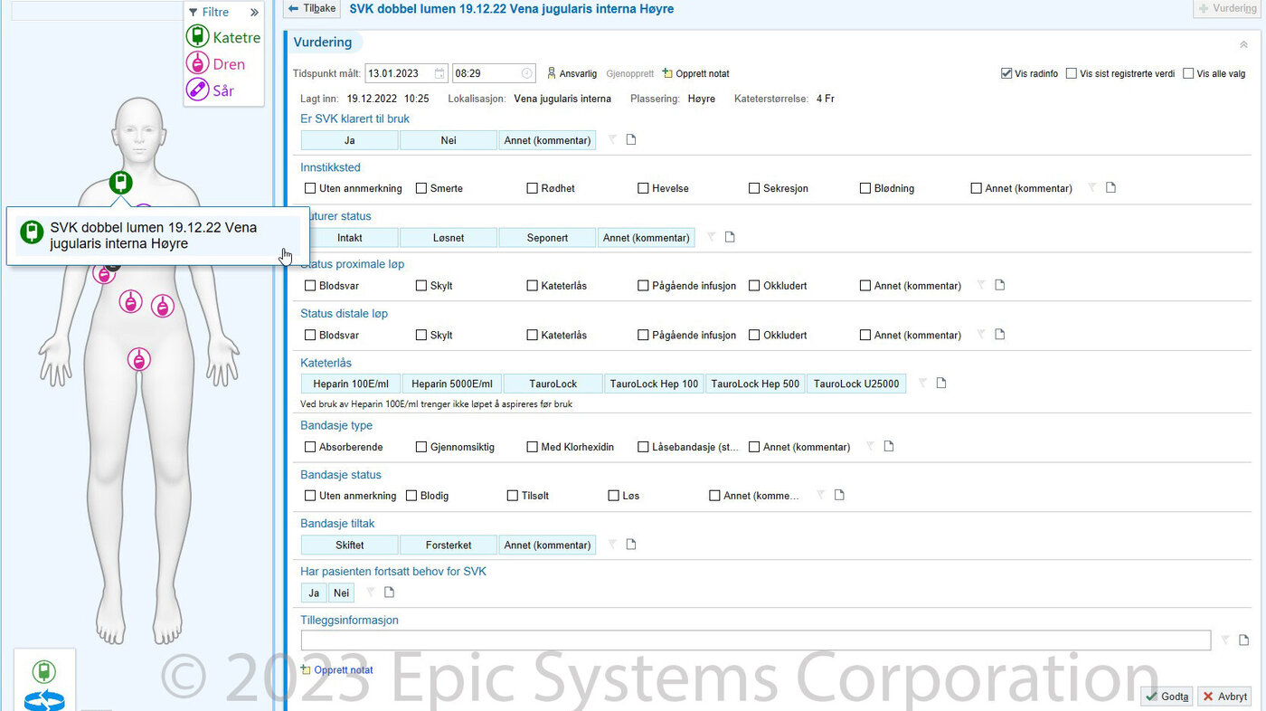Screen dimensions: 1266x711
Task: Select the Dren filter icon
Action: coord(198,63)
